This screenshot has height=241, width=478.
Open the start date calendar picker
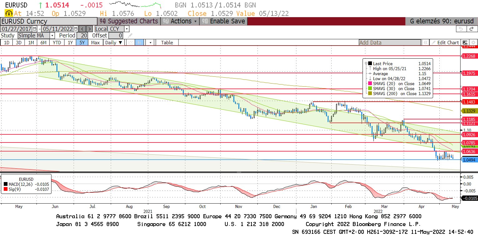35,29
